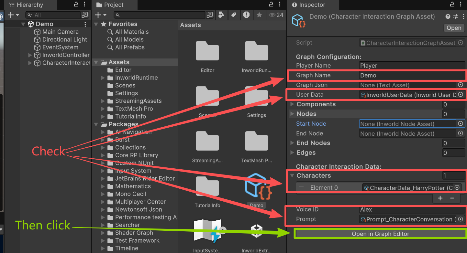Screen dimensions: 467x253
Task: Click the Search by Importance icon in Project toolbar
Action: 246,15
